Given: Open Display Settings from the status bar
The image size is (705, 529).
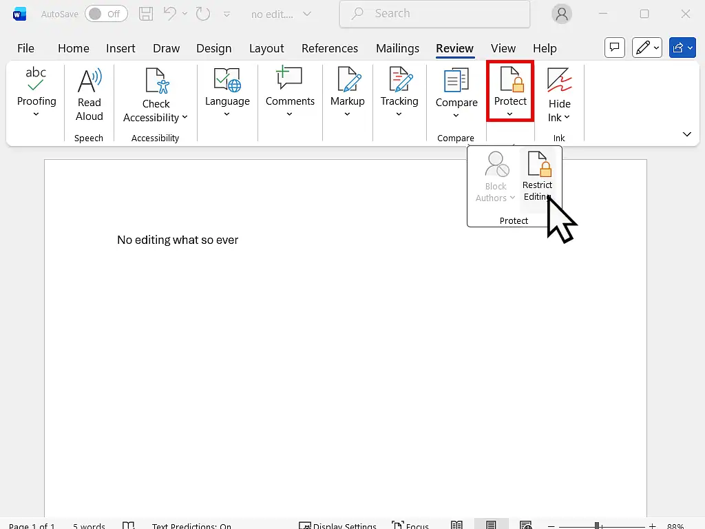Looking at the screenshot, I should pyautogui.click(x=338, y=524).
